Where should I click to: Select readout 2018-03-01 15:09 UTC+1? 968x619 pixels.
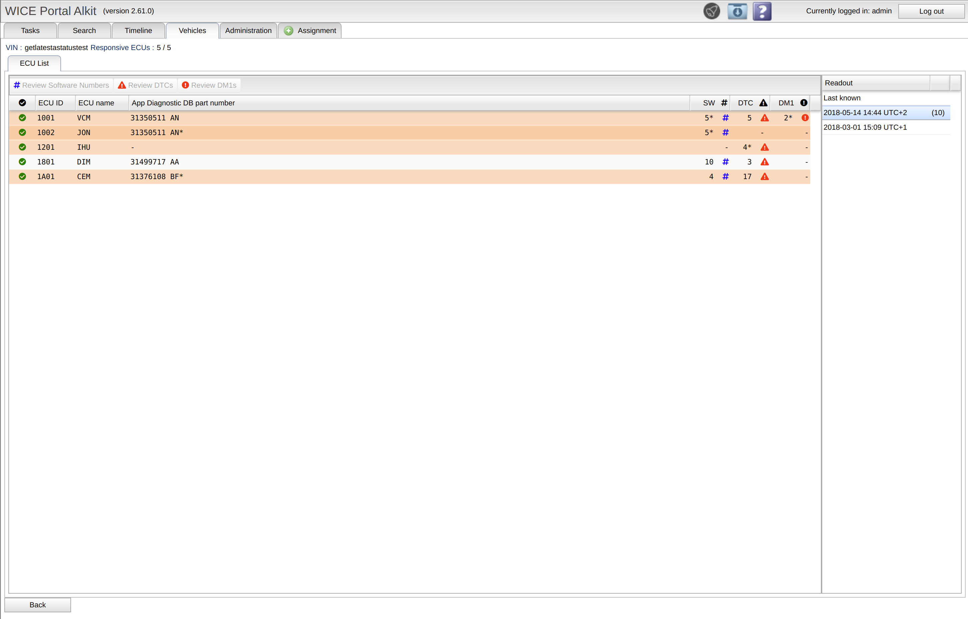(865, 127)
